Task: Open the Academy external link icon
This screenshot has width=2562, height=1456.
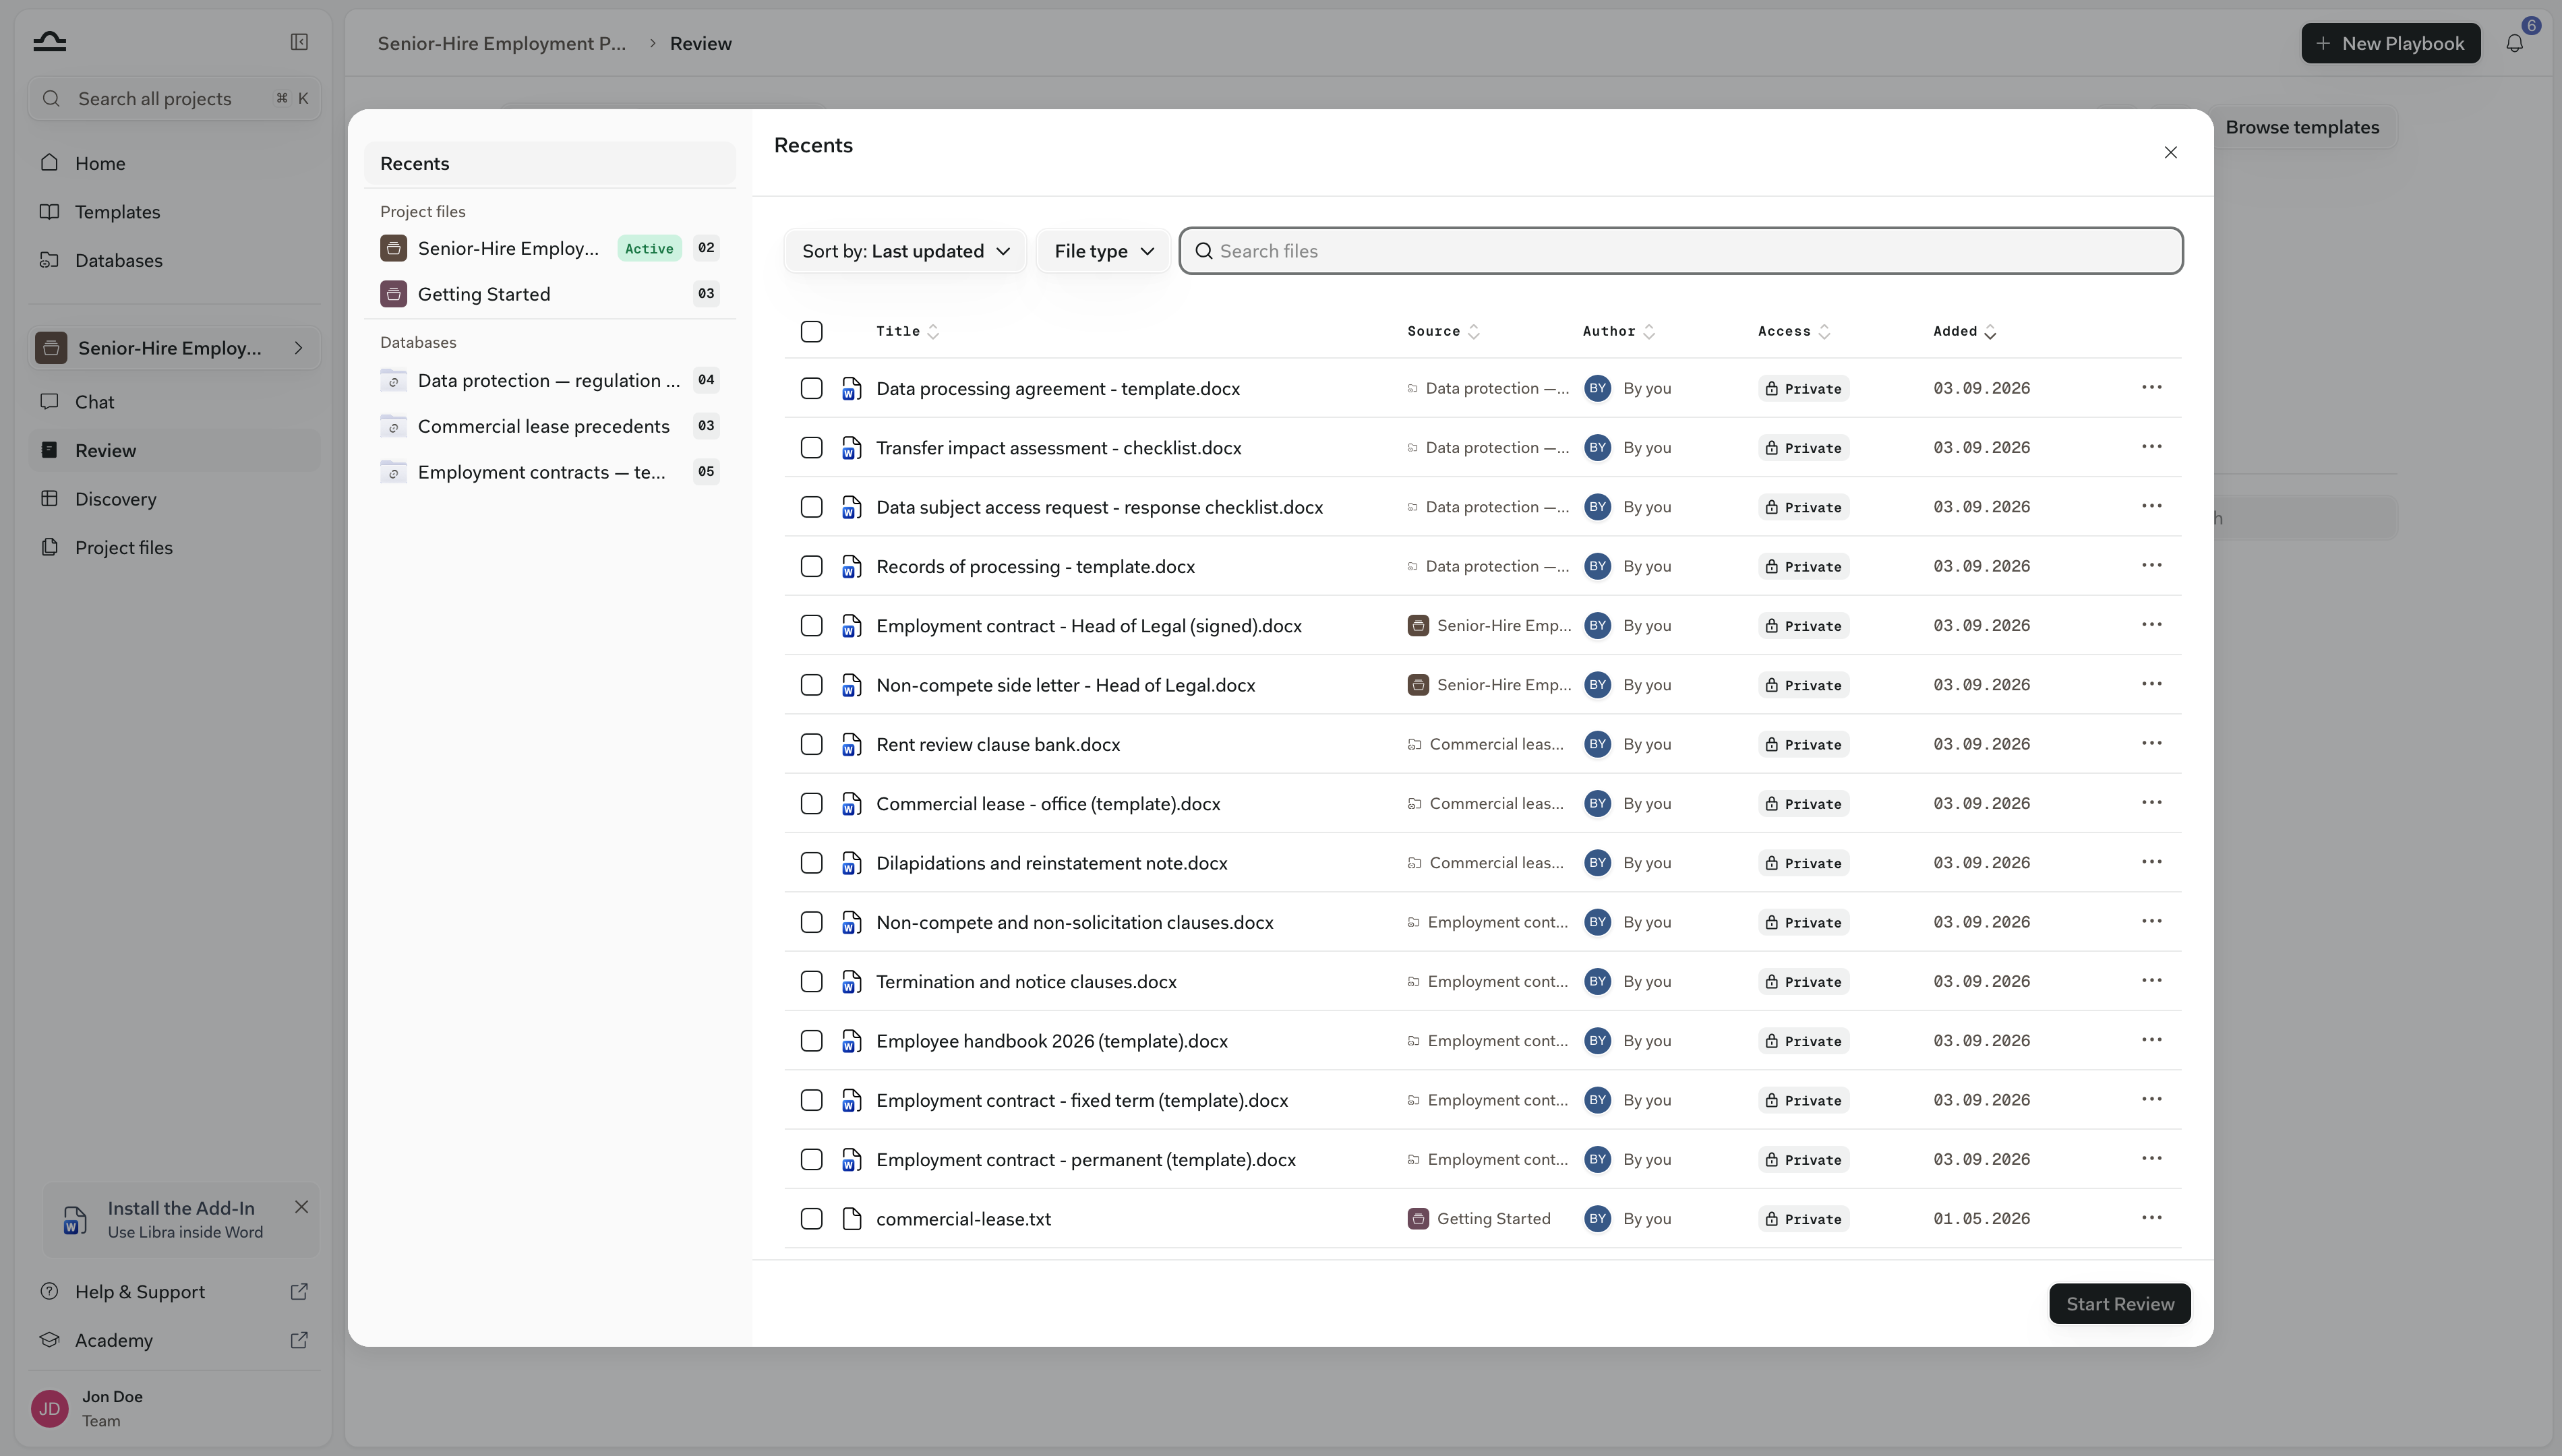Action: (299, 1340)
